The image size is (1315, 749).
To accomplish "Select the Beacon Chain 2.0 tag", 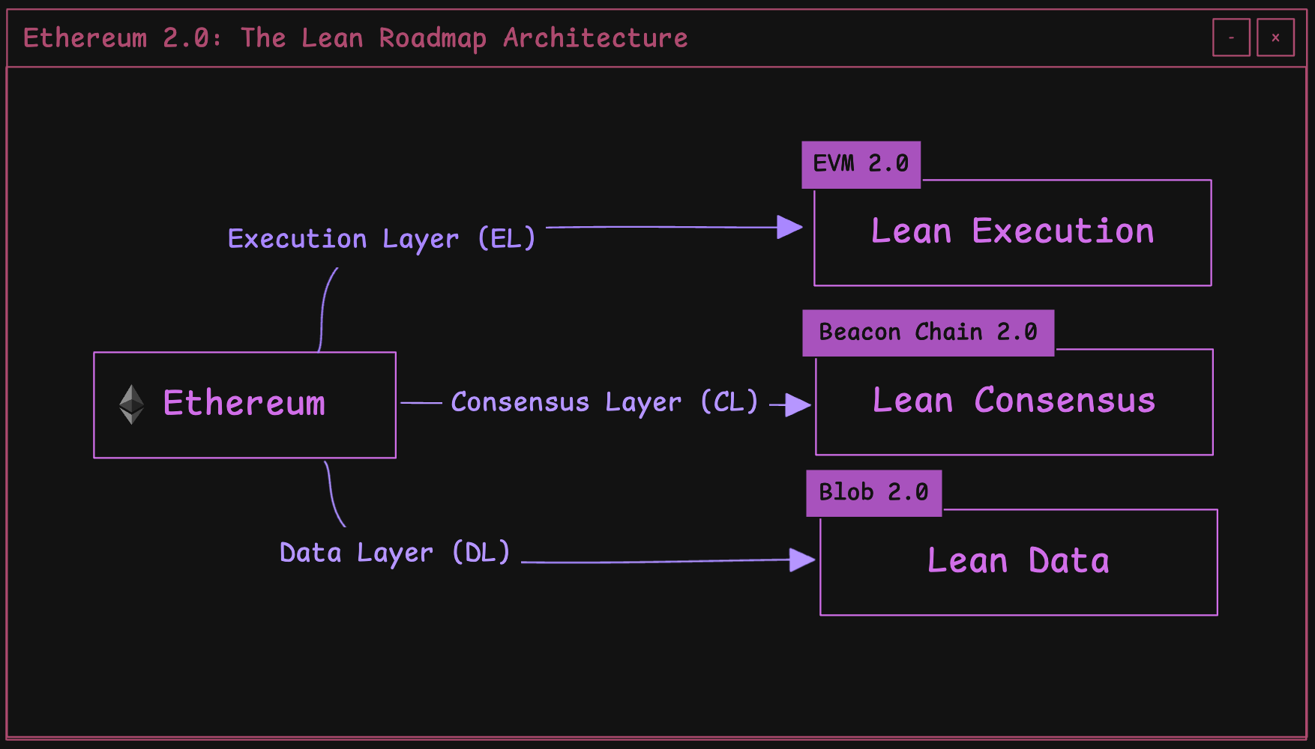I will pos(928,333).
